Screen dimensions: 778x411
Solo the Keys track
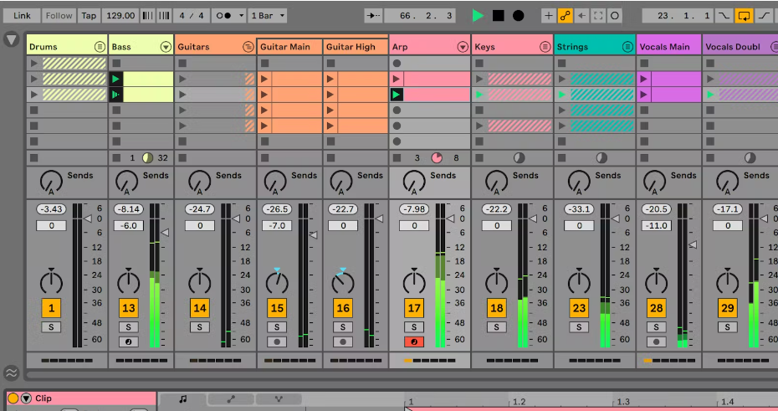click(x=496, y=327)
